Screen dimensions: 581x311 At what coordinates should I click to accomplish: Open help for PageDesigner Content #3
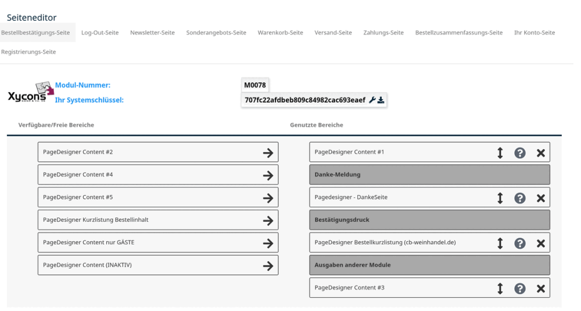520,288
